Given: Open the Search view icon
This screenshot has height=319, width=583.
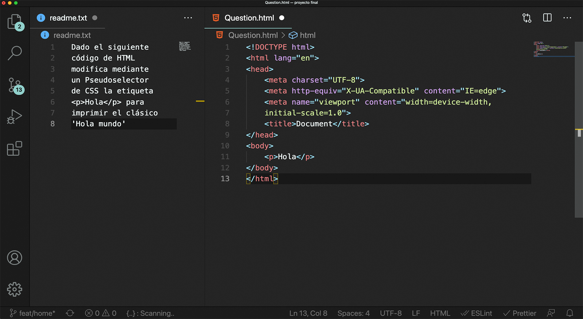Looking at the screenshot, I should 15,53.
